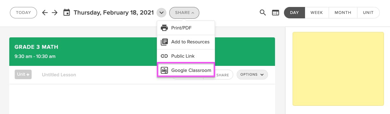Screen dimensions: 390x114
Task: Click the Public Link chain icon
Action: (164, 56)
